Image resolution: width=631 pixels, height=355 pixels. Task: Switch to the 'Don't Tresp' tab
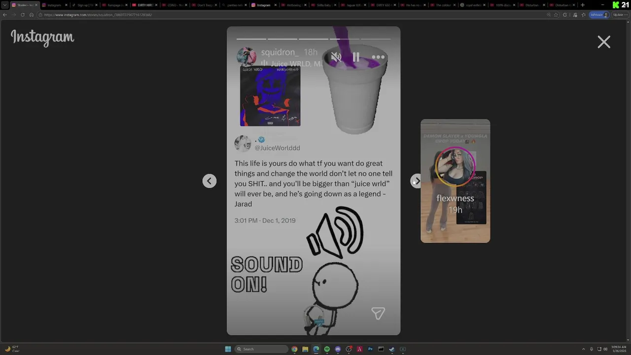tap(204, 5)
